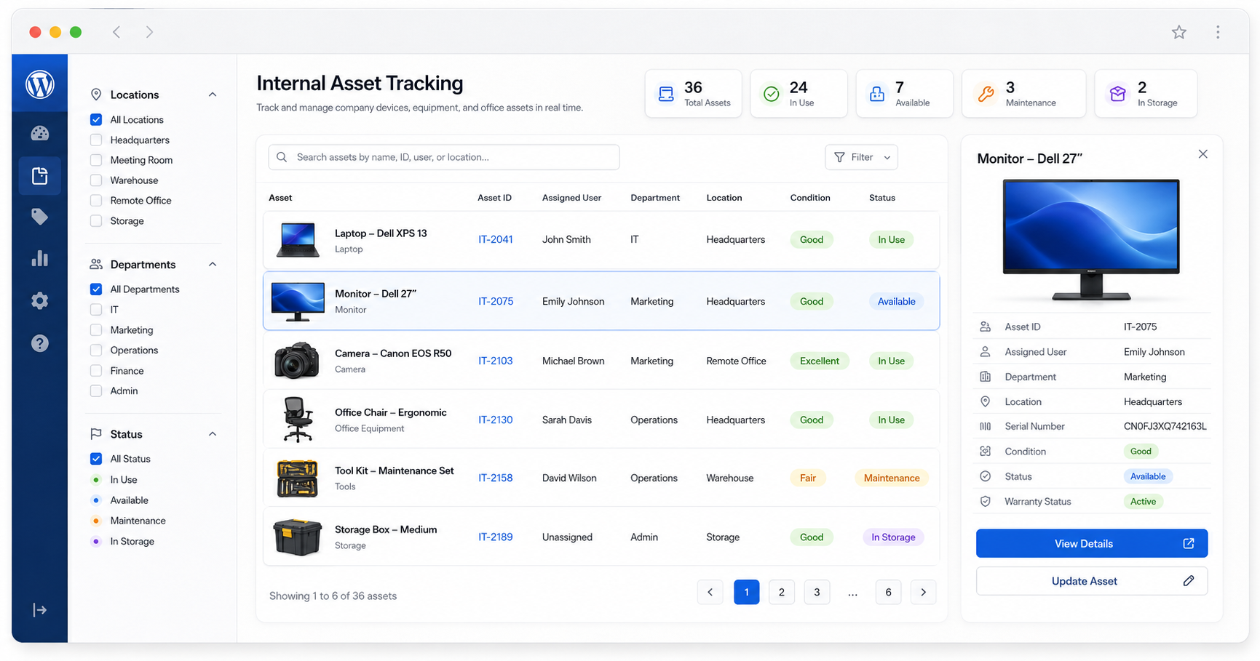This screenshot has height=661, width=1260.
Task: Open page 2 of assets
Action: (781, 592)
